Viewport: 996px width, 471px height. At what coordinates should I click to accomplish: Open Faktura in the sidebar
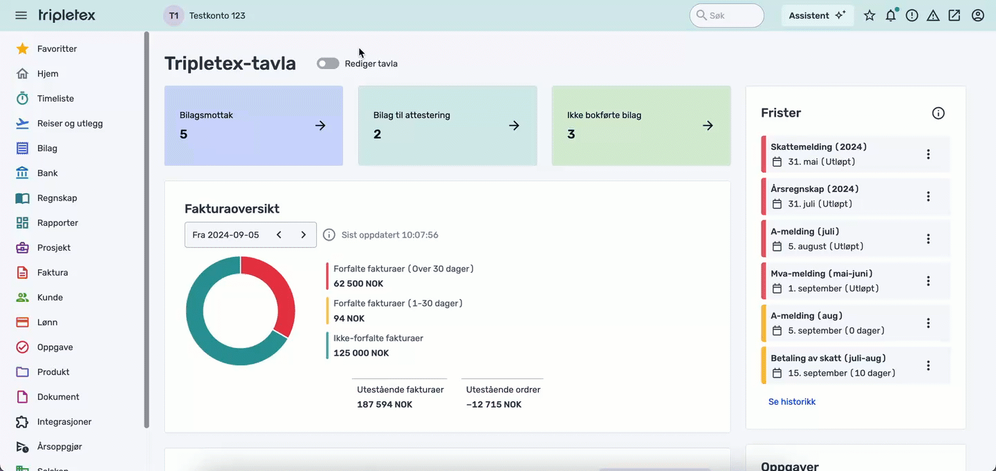53,273
